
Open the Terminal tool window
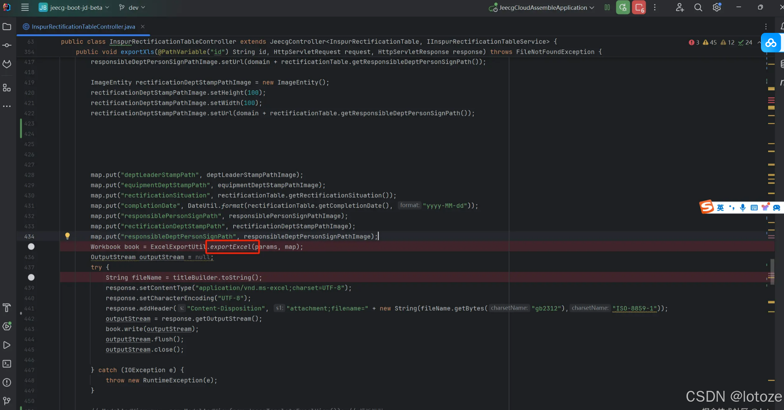(x=7, y=364)
